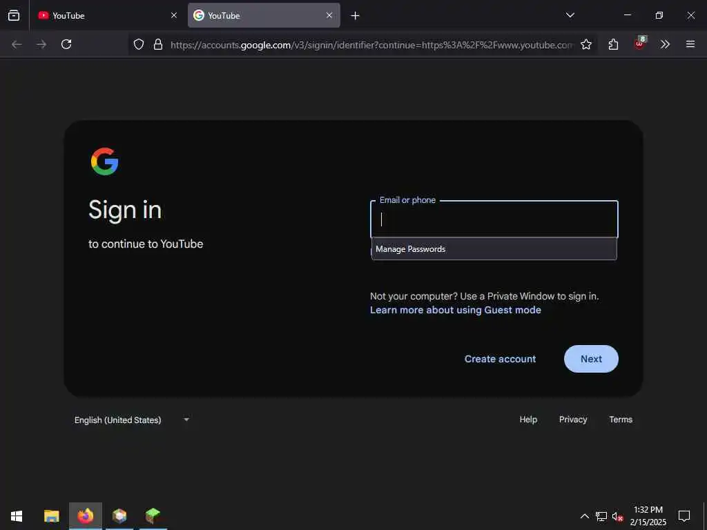Click Firefox taskbar icon
The height and width of the screenshot is (530, 707).
(x=86, y=516)
